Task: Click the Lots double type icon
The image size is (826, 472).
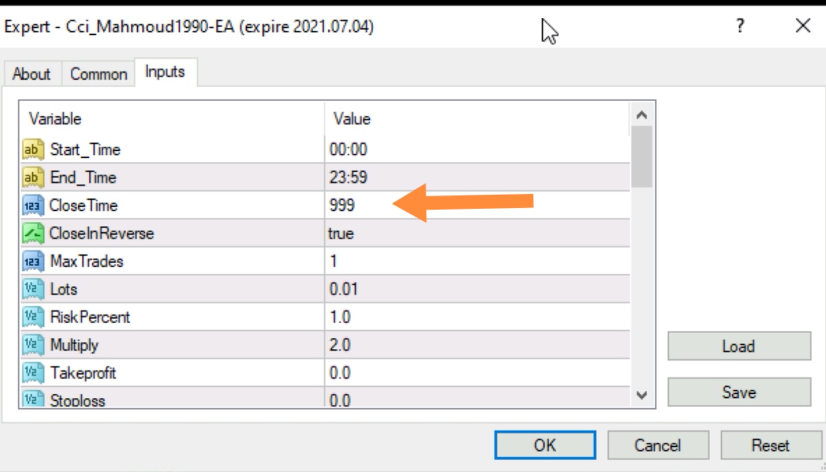Action: pyautogui.click(x=33, y=289)
